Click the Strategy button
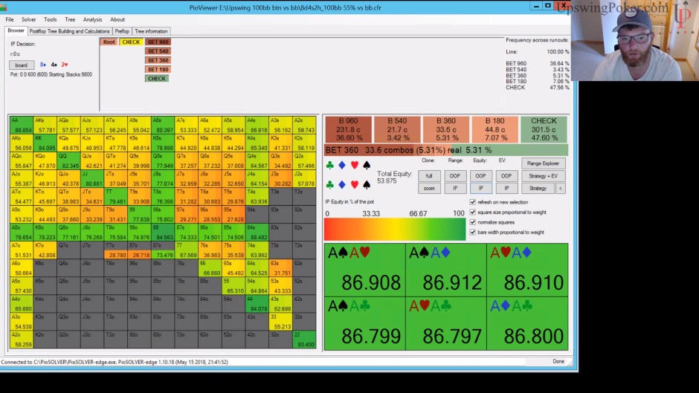Screen dimensions: 699x393 538,189
